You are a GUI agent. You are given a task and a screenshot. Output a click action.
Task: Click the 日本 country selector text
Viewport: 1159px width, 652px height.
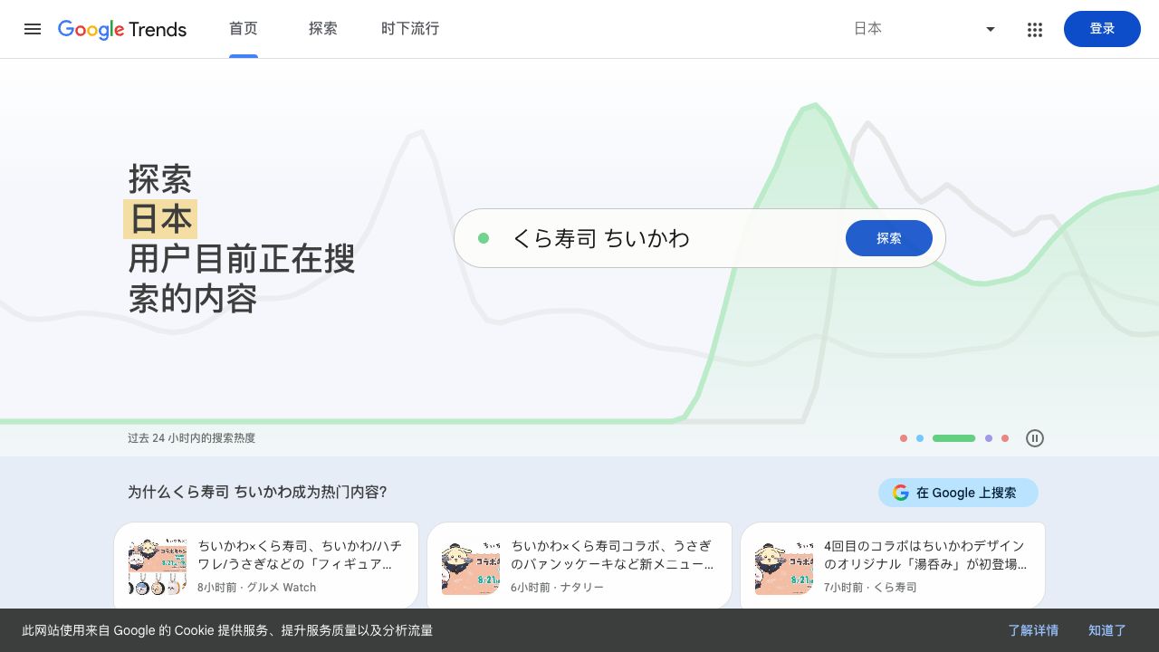(867, 29)
